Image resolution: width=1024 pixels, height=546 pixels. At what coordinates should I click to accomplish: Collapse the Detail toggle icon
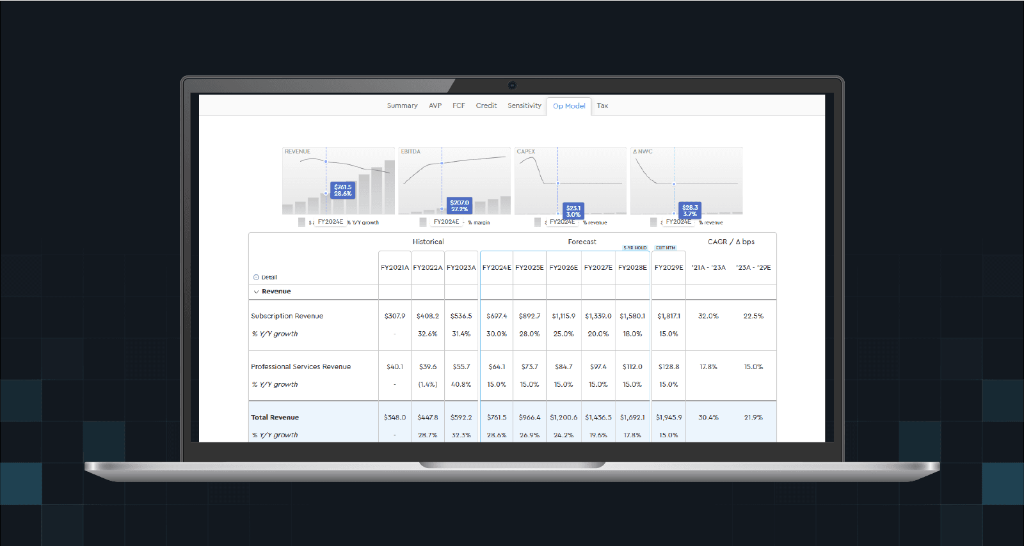coord(256,277)
